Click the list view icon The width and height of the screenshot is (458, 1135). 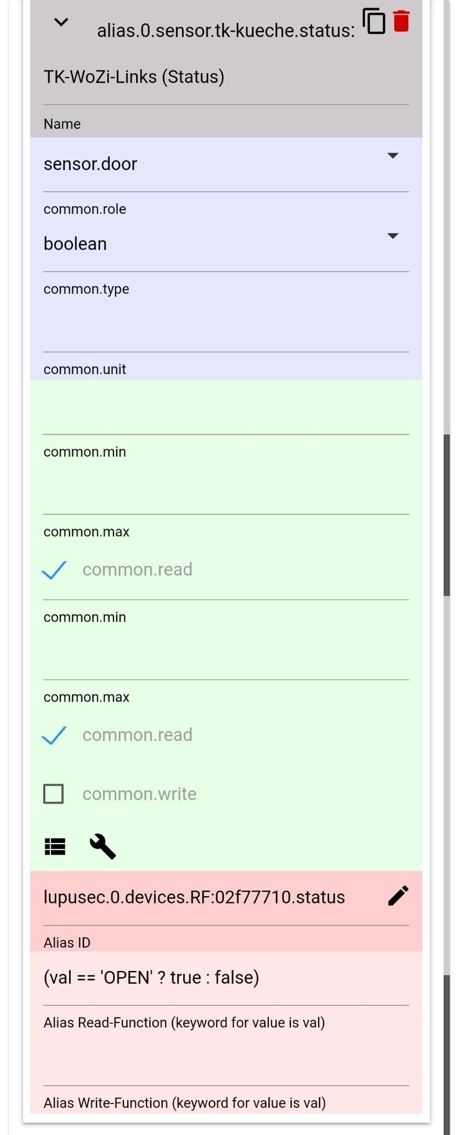[x=55, y=847]
